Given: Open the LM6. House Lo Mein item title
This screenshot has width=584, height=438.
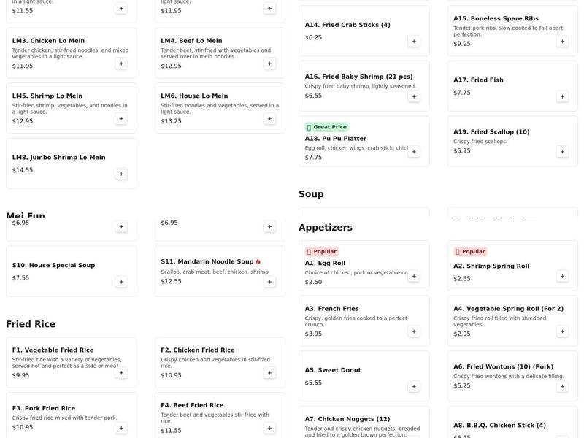Looking at the screenshot, I should click(x=194, y=96).
